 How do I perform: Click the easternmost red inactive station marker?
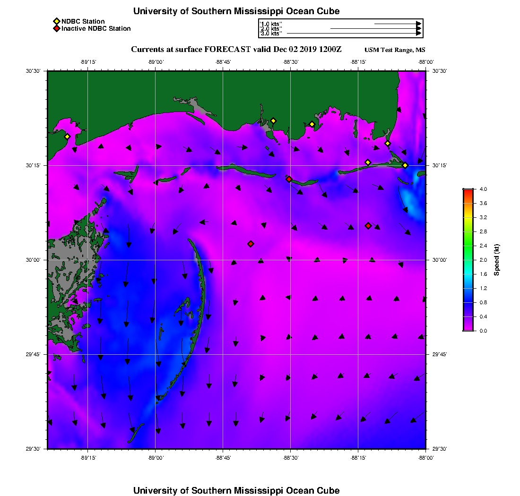click(x=368, y=225)
